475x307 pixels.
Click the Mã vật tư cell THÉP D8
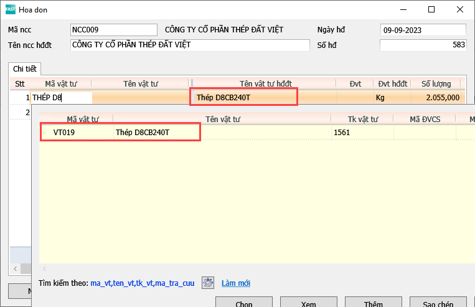(x=61, y=98)
